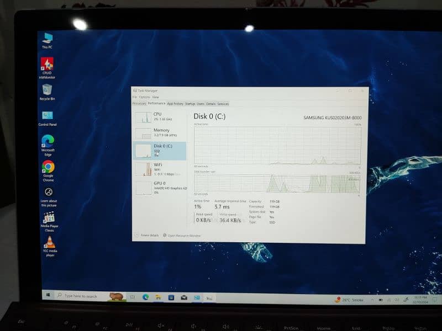Switch to the Details tab
Viewport: 442px width, 331px height.
click(x=211, y=104)
